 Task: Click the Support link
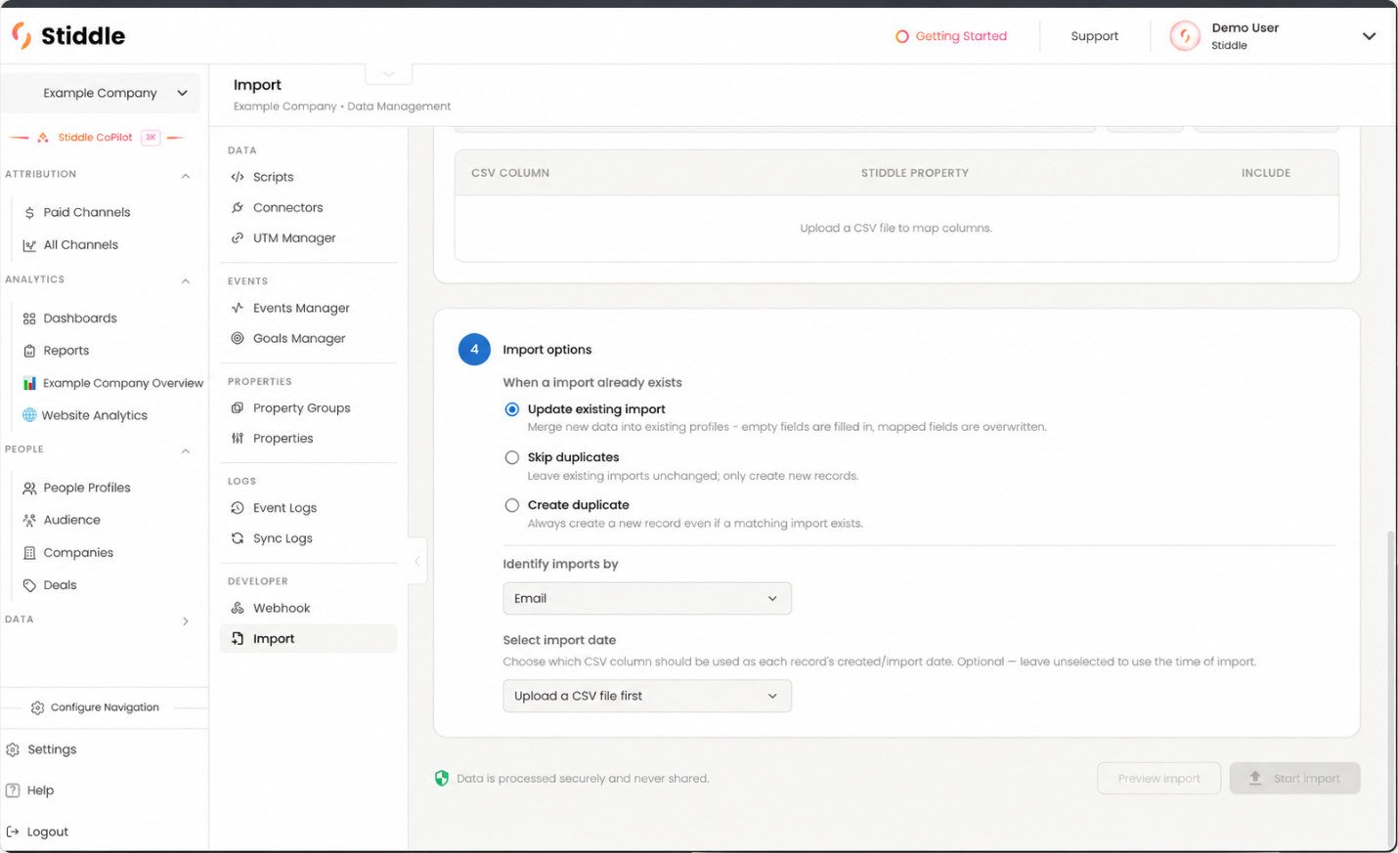pos(1094,36)
